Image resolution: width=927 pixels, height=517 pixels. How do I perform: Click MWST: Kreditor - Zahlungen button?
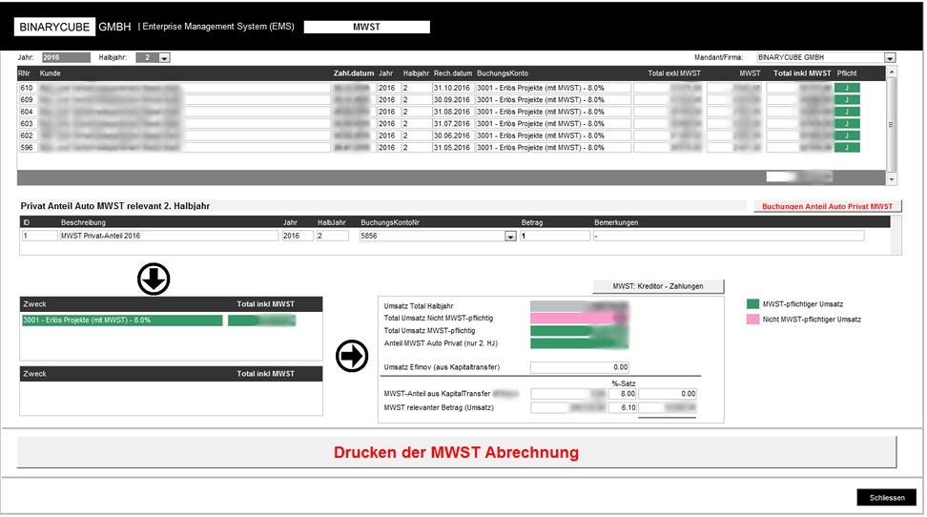pos(657,286)
